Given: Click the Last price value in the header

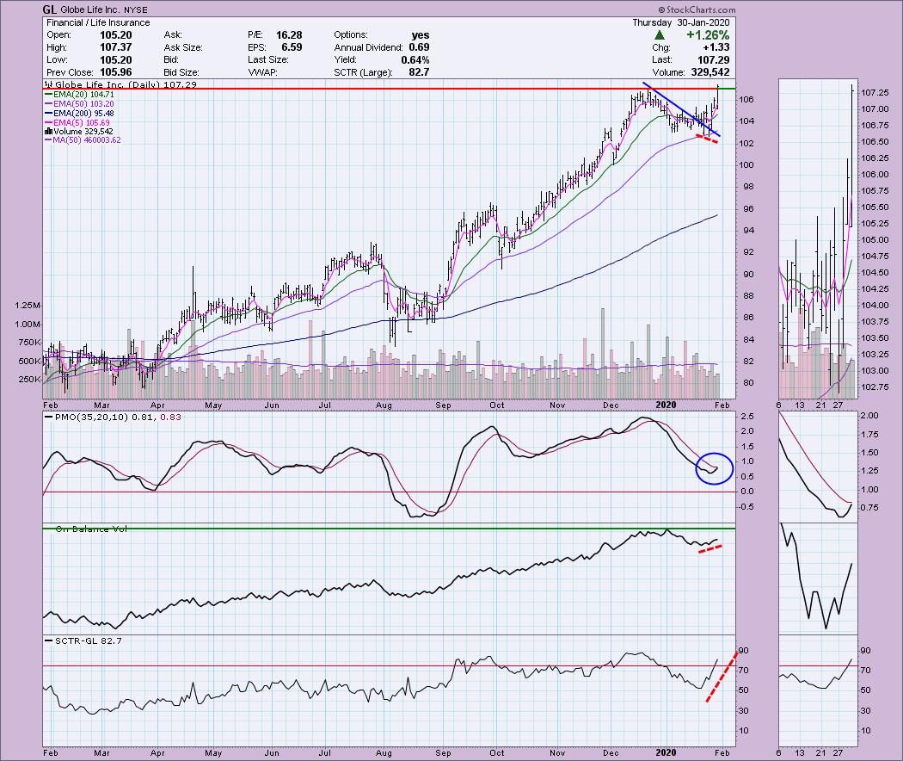Looking at the screenshot, I should click(x=714, y=60).
